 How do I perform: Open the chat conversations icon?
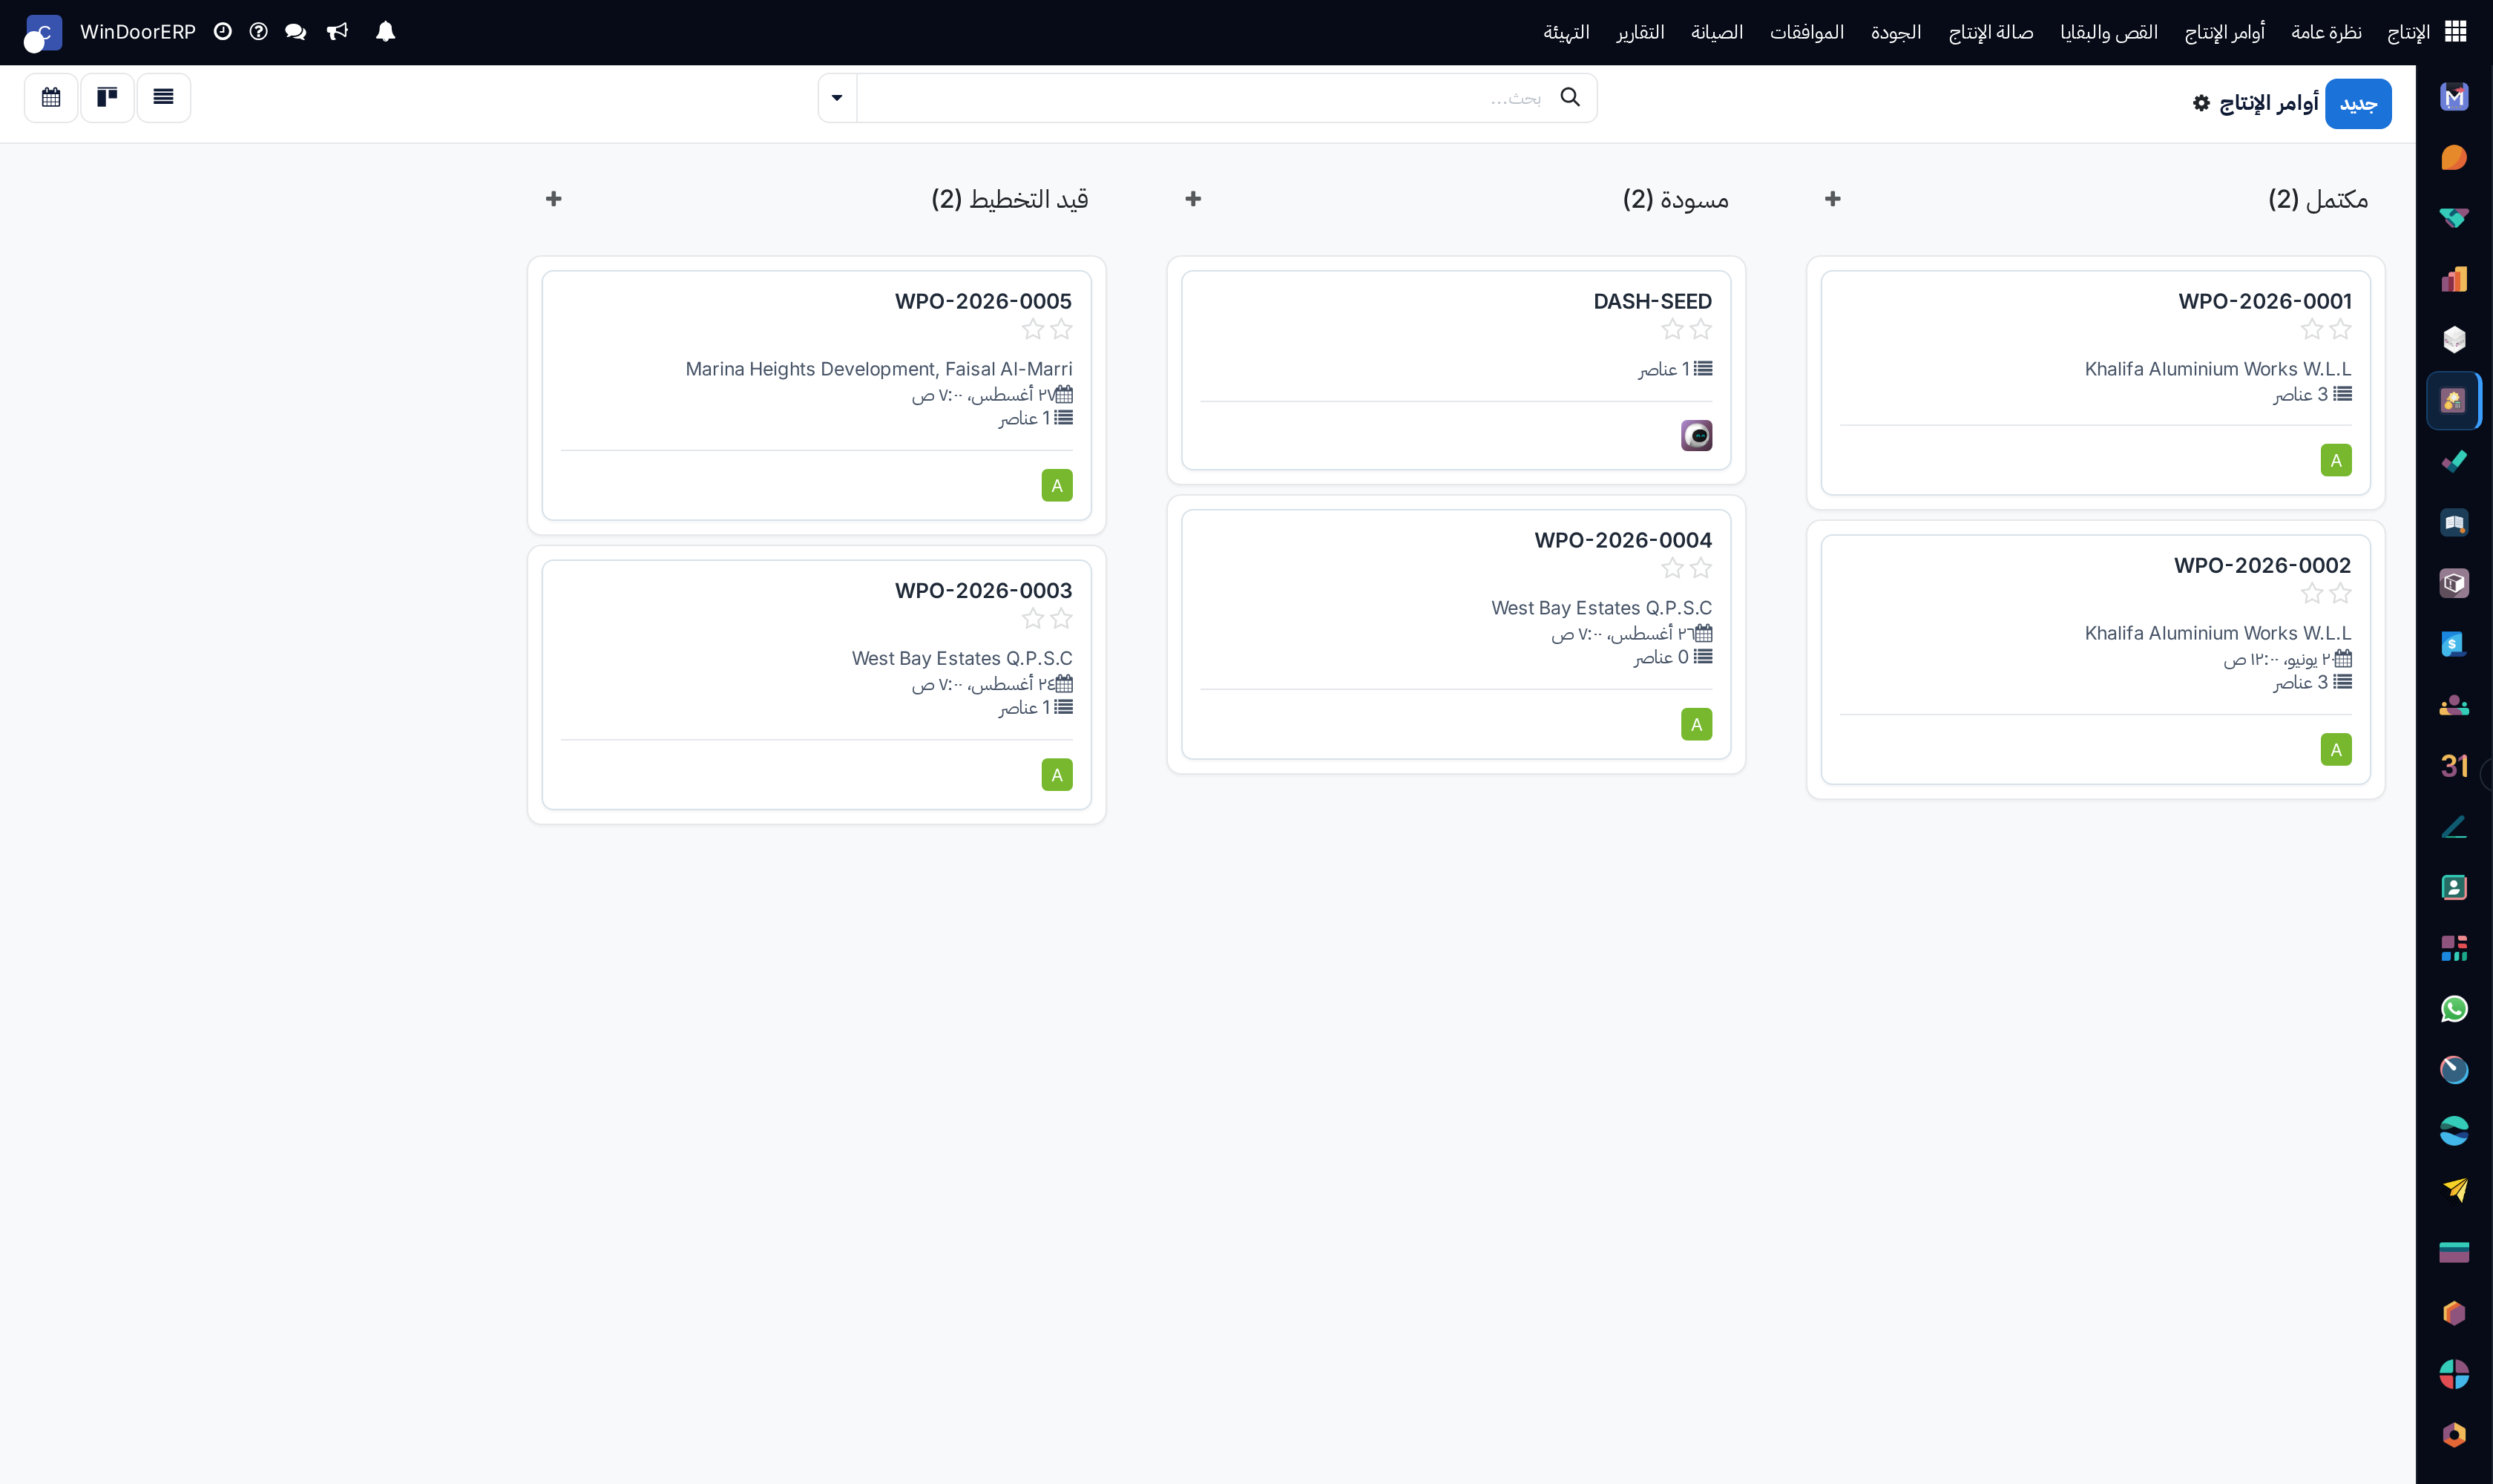pos(295,32)
